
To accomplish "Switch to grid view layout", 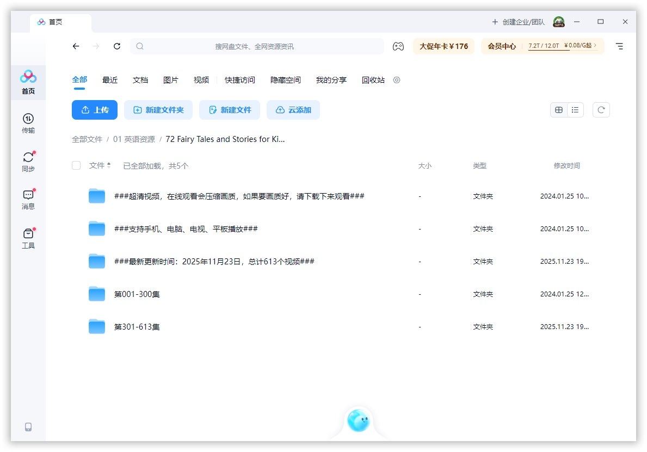I will (x=559, y=110).
